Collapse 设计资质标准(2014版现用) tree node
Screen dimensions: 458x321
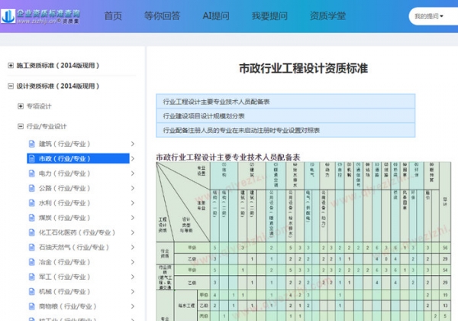(11, 86)
